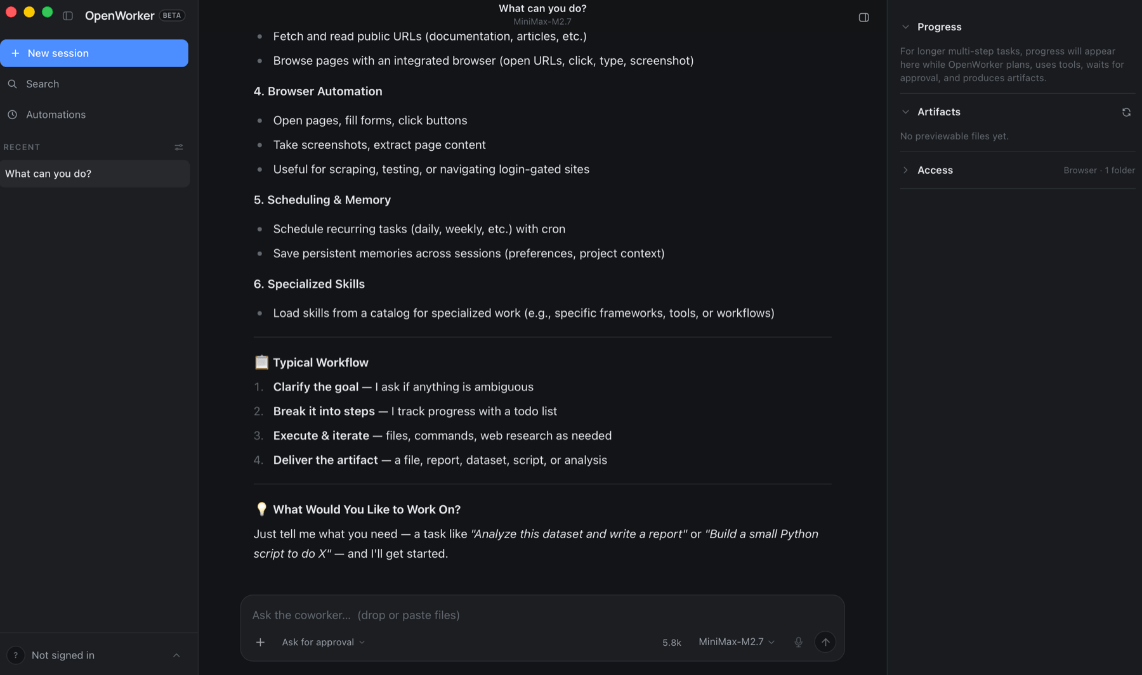Focus the Ask the coworker input field
This screenshot has height=675, width=1142.
(x=542, y=615)
